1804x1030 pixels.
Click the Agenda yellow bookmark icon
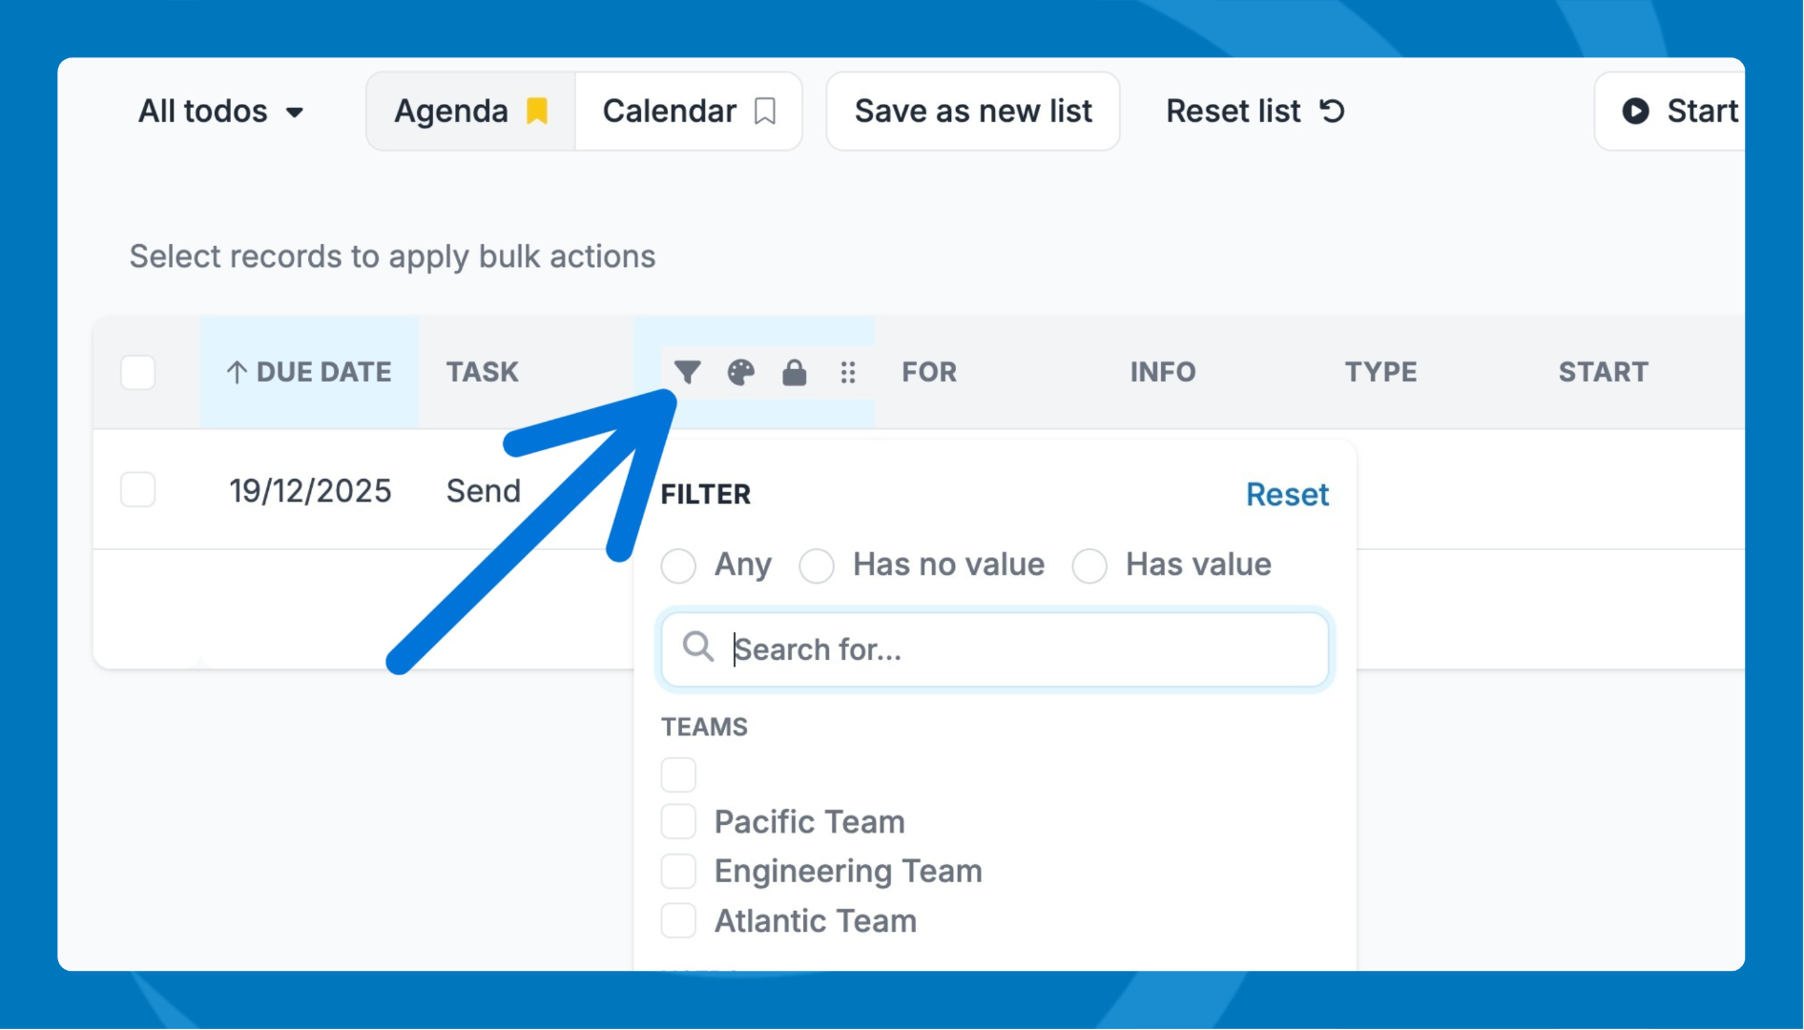538,112
